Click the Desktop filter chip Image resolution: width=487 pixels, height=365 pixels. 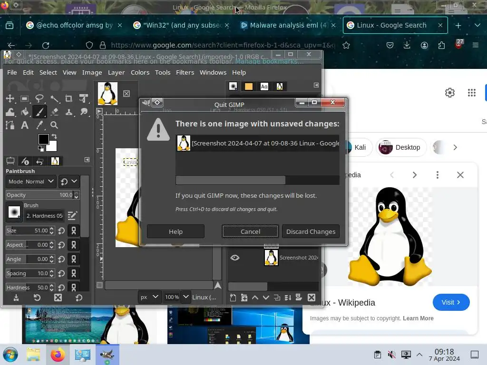401,147
